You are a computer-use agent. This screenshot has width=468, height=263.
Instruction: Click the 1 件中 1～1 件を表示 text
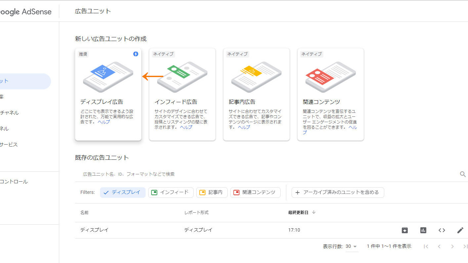[x=389, y=246]
